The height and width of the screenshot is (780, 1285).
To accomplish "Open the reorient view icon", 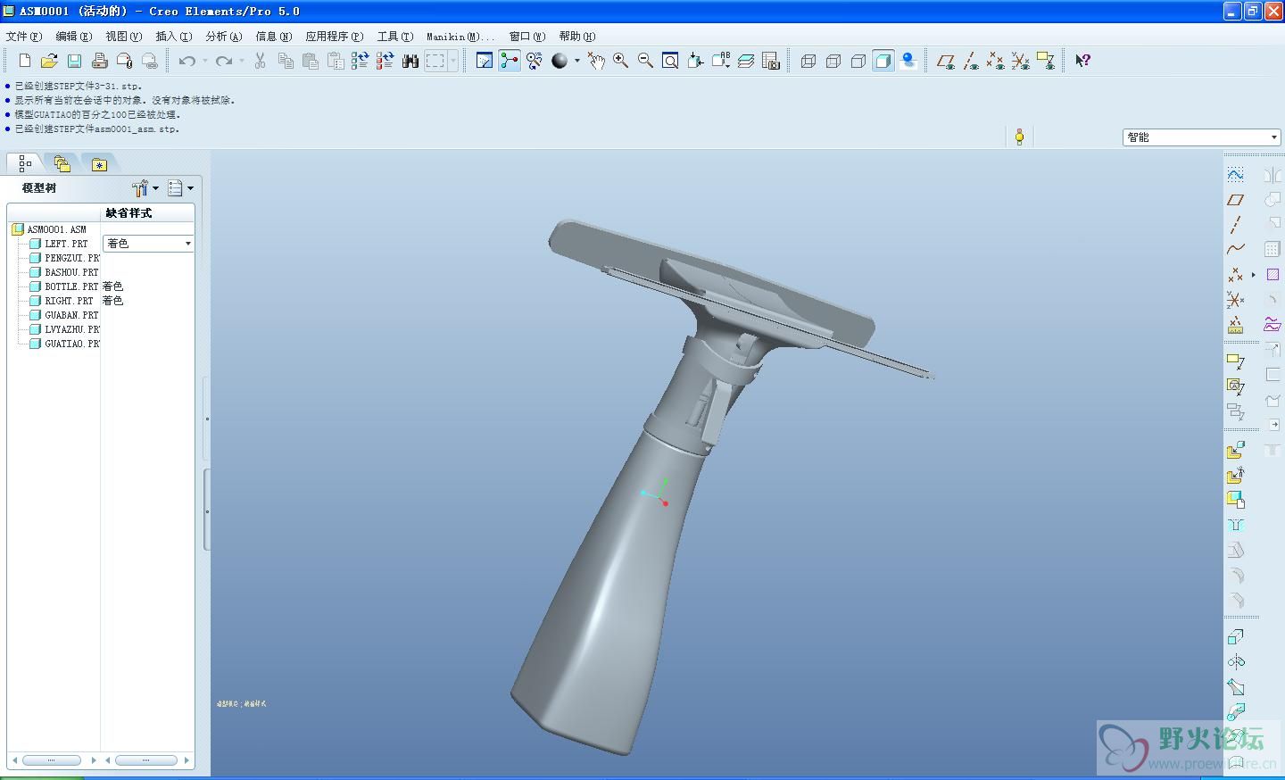I will click(x=695, y=61).
